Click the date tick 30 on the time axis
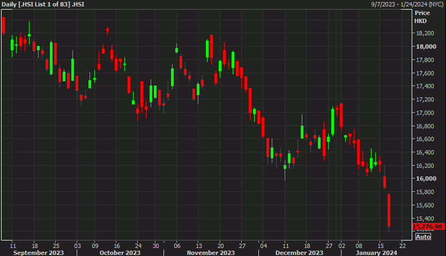Image resolution: width=446 pixels, height=256 pixels. (x=155, y=246)
